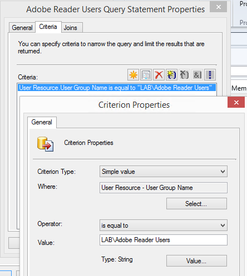
Task: Click the Ungroup parentheses icon
Action: [x=184, y=75]
